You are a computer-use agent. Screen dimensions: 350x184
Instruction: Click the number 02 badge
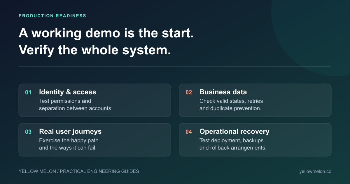189,93
